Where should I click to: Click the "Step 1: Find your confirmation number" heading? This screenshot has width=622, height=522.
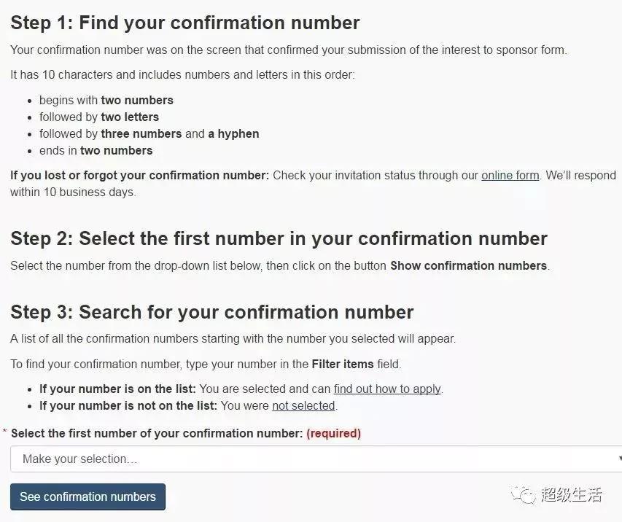(185, 23)
